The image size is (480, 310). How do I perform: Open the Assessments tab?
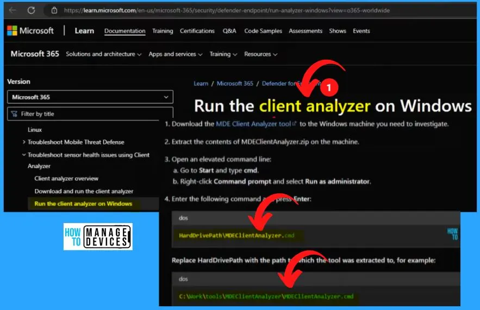coord(306,31)
